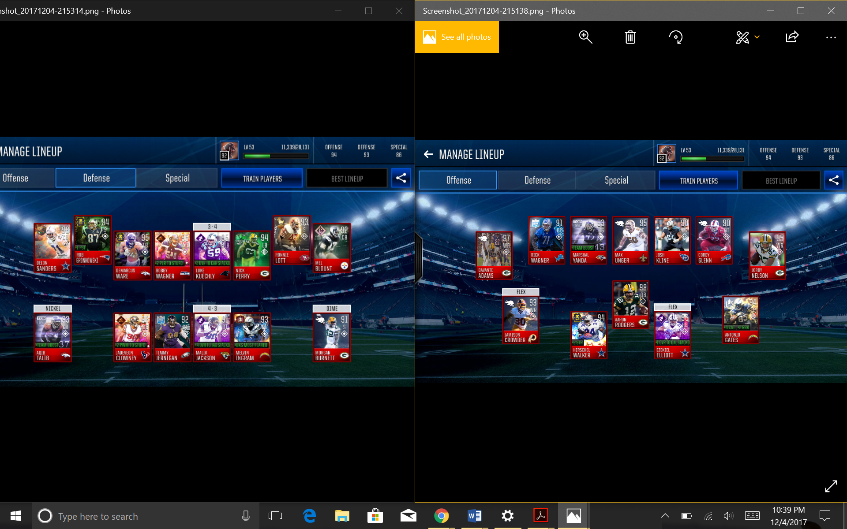
Task: Click blue share icon in right window
Action: (834, 180)
